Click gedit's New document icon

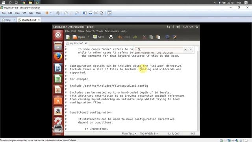68,37
